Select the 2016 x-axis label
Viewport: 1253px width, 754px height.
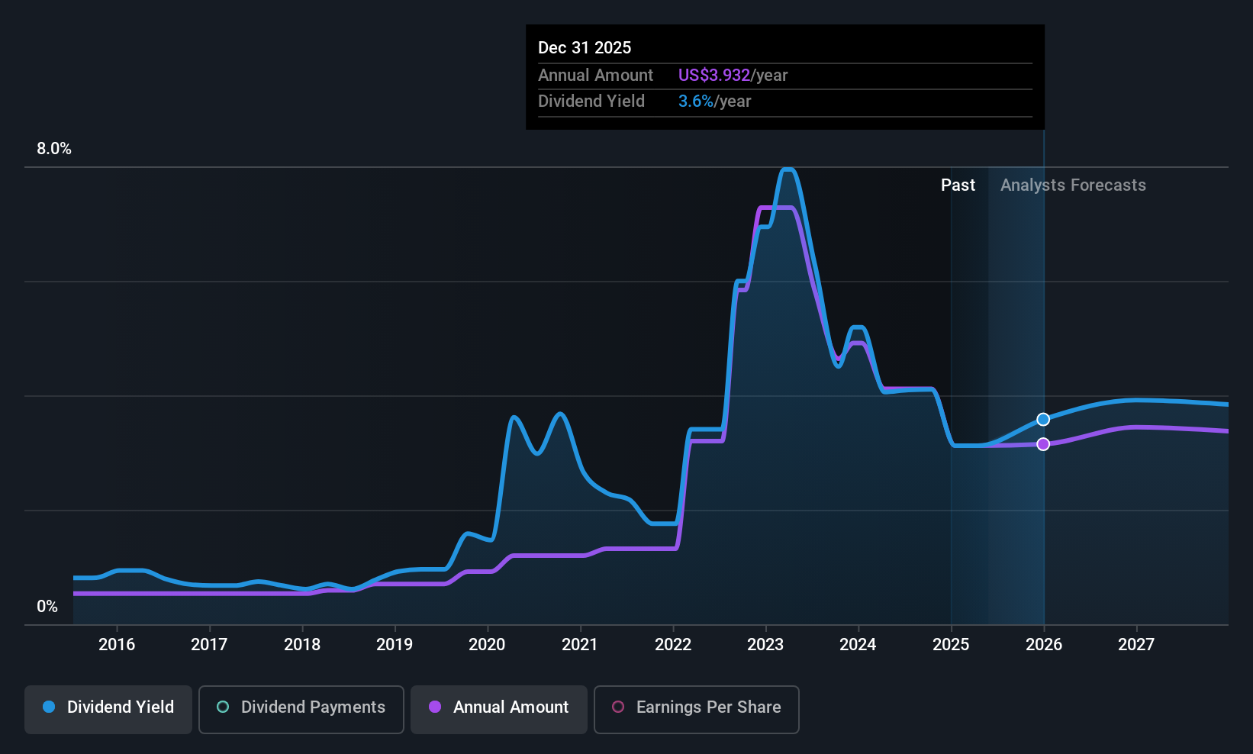[x=117, y=645]
